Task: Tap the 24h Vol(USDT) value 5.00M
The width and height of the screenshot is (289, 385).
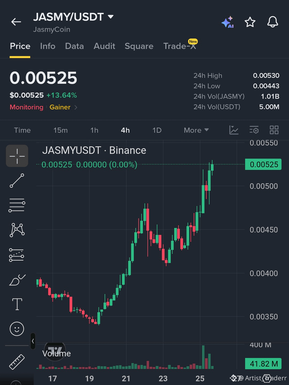Action: [x=269, y=107]
